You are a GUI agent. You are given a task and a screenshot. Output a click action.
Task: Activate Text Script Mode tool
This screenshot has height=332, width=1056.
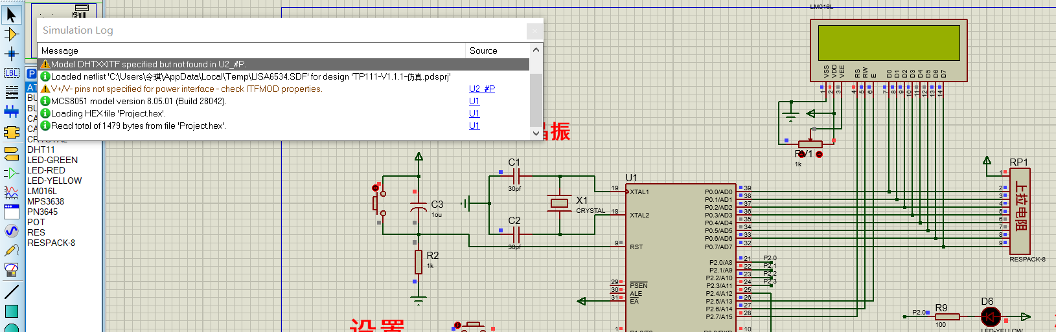(x=11, y=93)
